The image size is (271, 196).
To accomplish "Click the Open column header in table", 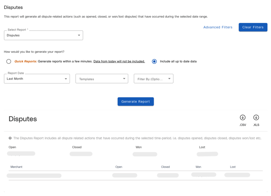I will [x=119, y=167].
